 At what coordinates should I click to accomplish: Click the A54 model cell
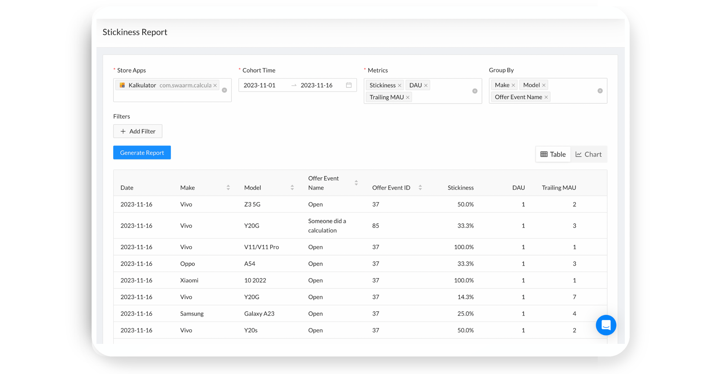250,264
